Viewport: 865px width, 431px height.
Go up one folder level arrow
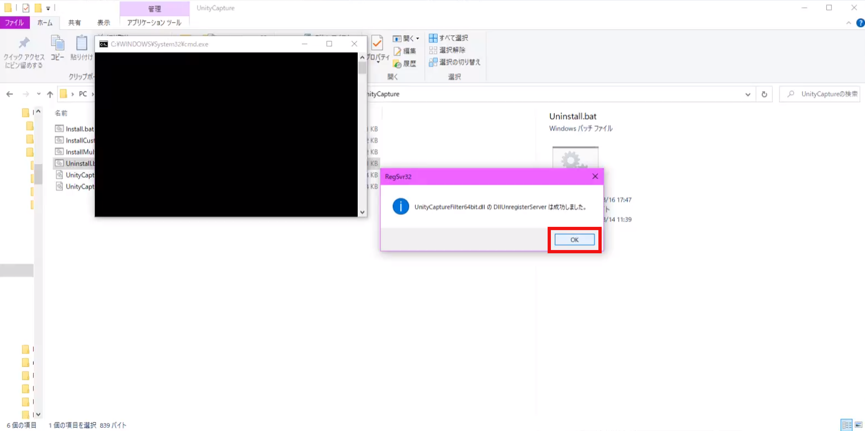(50, 94)
